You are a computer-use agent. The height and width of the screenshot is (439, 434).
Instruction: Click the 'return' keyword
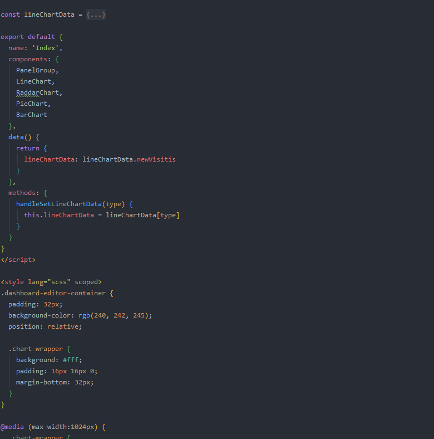pos(28,148)
